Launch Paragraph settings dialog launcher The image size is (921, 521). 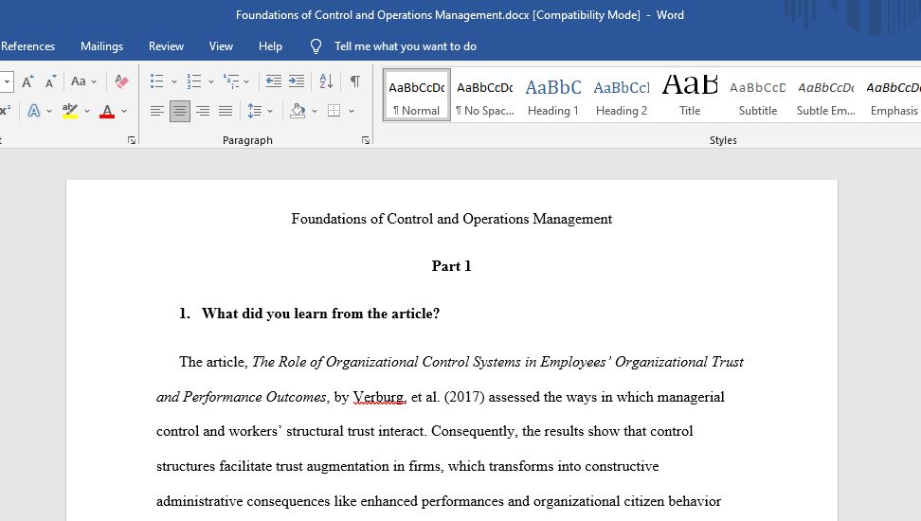tap(366, 140)
